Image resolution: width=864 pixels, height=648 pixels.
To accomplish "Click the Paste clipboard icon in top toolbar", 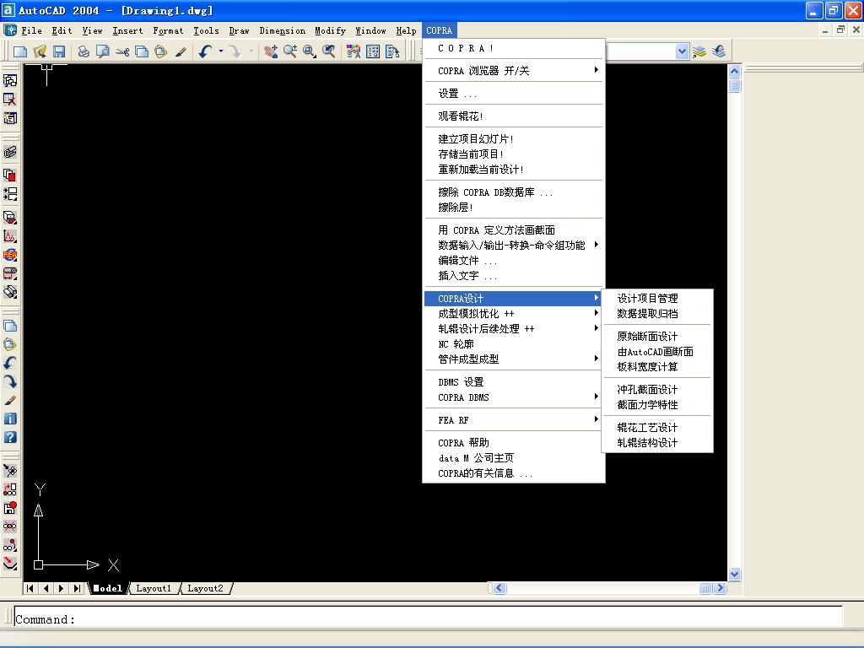I will pos(161,51).
